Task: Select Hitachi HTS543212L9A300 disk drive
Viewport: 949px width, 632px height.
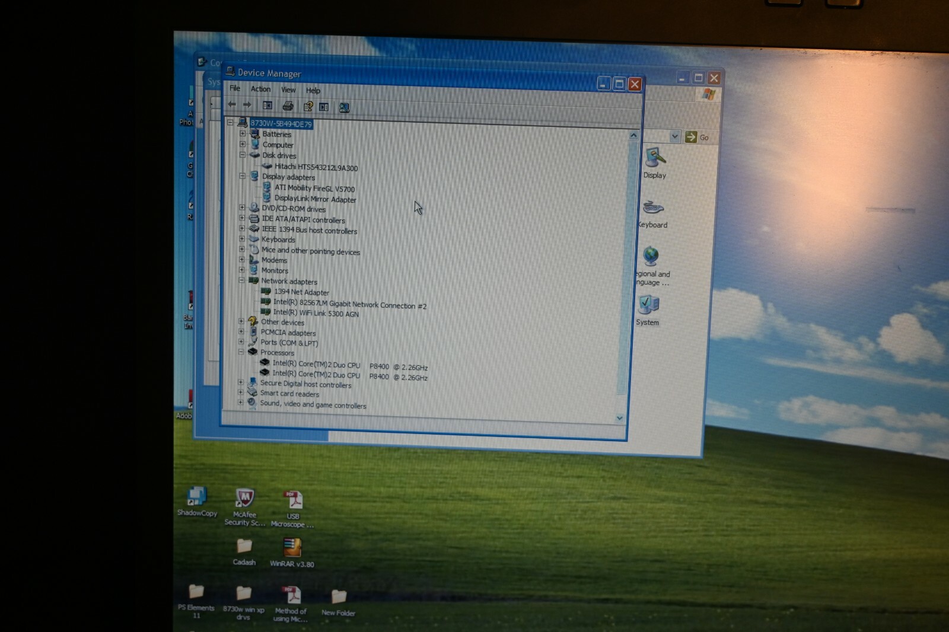Action: (316, 167)
